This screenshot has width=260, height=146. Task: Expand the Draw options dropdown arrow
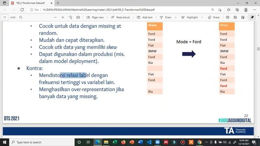tap(175, 17)
